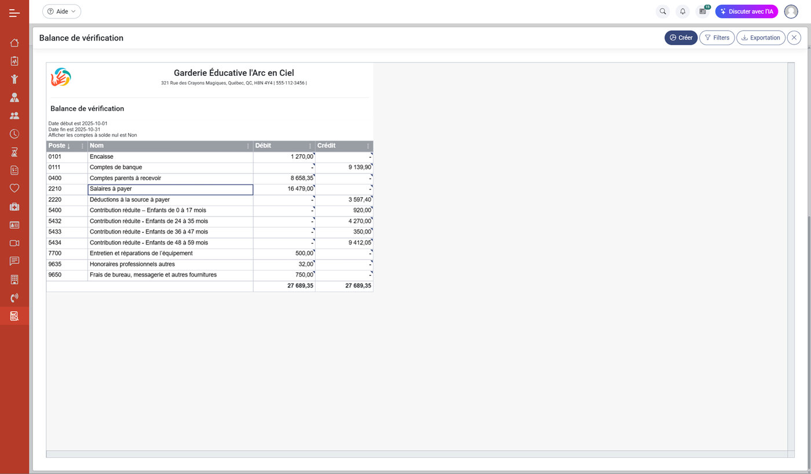Click the Exportation button
Image resolution: width=811 pixels, height=474 pixels.
click(x=761, y=37)
